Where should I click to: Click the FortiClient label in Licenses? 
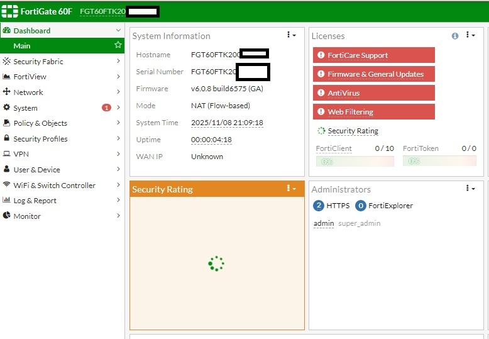[334, 148]
